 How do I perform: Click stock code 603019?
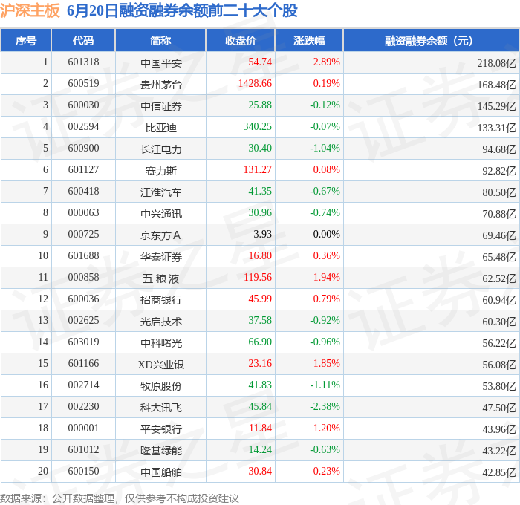tap(83, 342)
